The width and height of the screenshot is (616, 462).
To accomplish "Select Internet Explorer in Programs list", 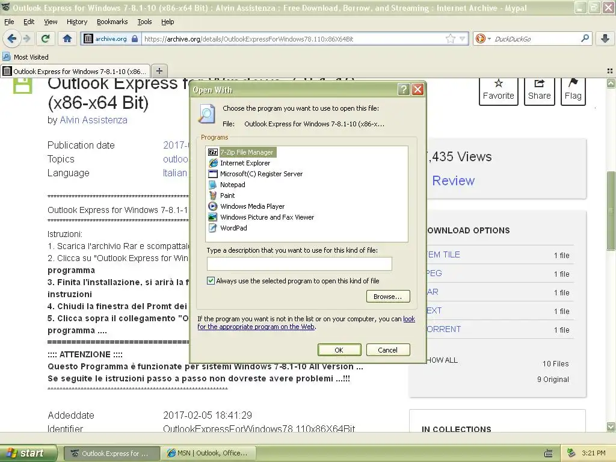I will pos(239,163).
